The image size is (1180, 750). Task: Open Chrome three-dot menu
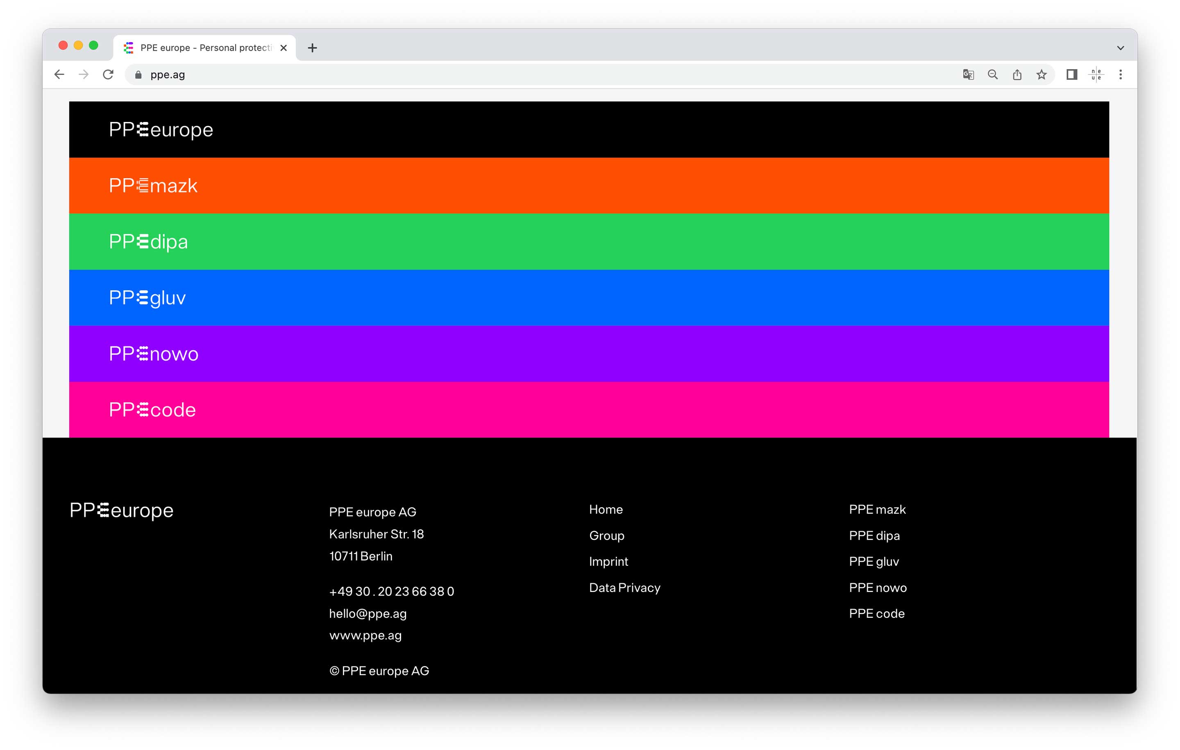(1121, 75)
